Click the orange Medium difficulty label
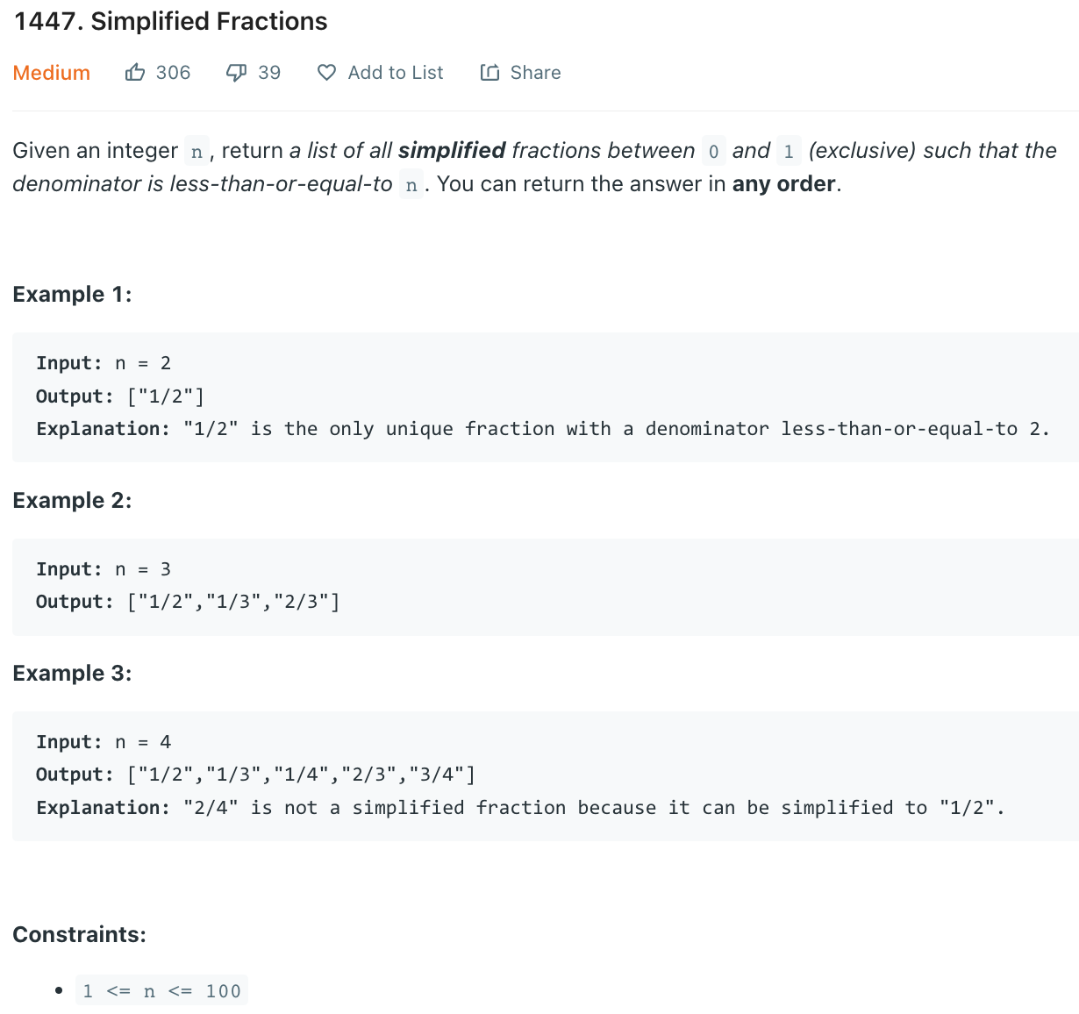The height and width of the screenshot is (1014, 1079). point(52,73)
